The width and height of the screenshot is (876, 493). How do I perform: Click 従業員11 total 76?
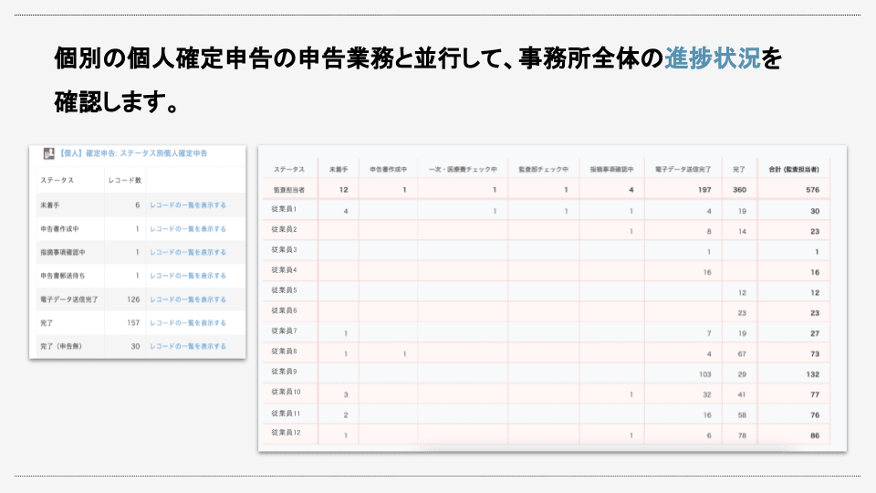click(x=815, y=415)
